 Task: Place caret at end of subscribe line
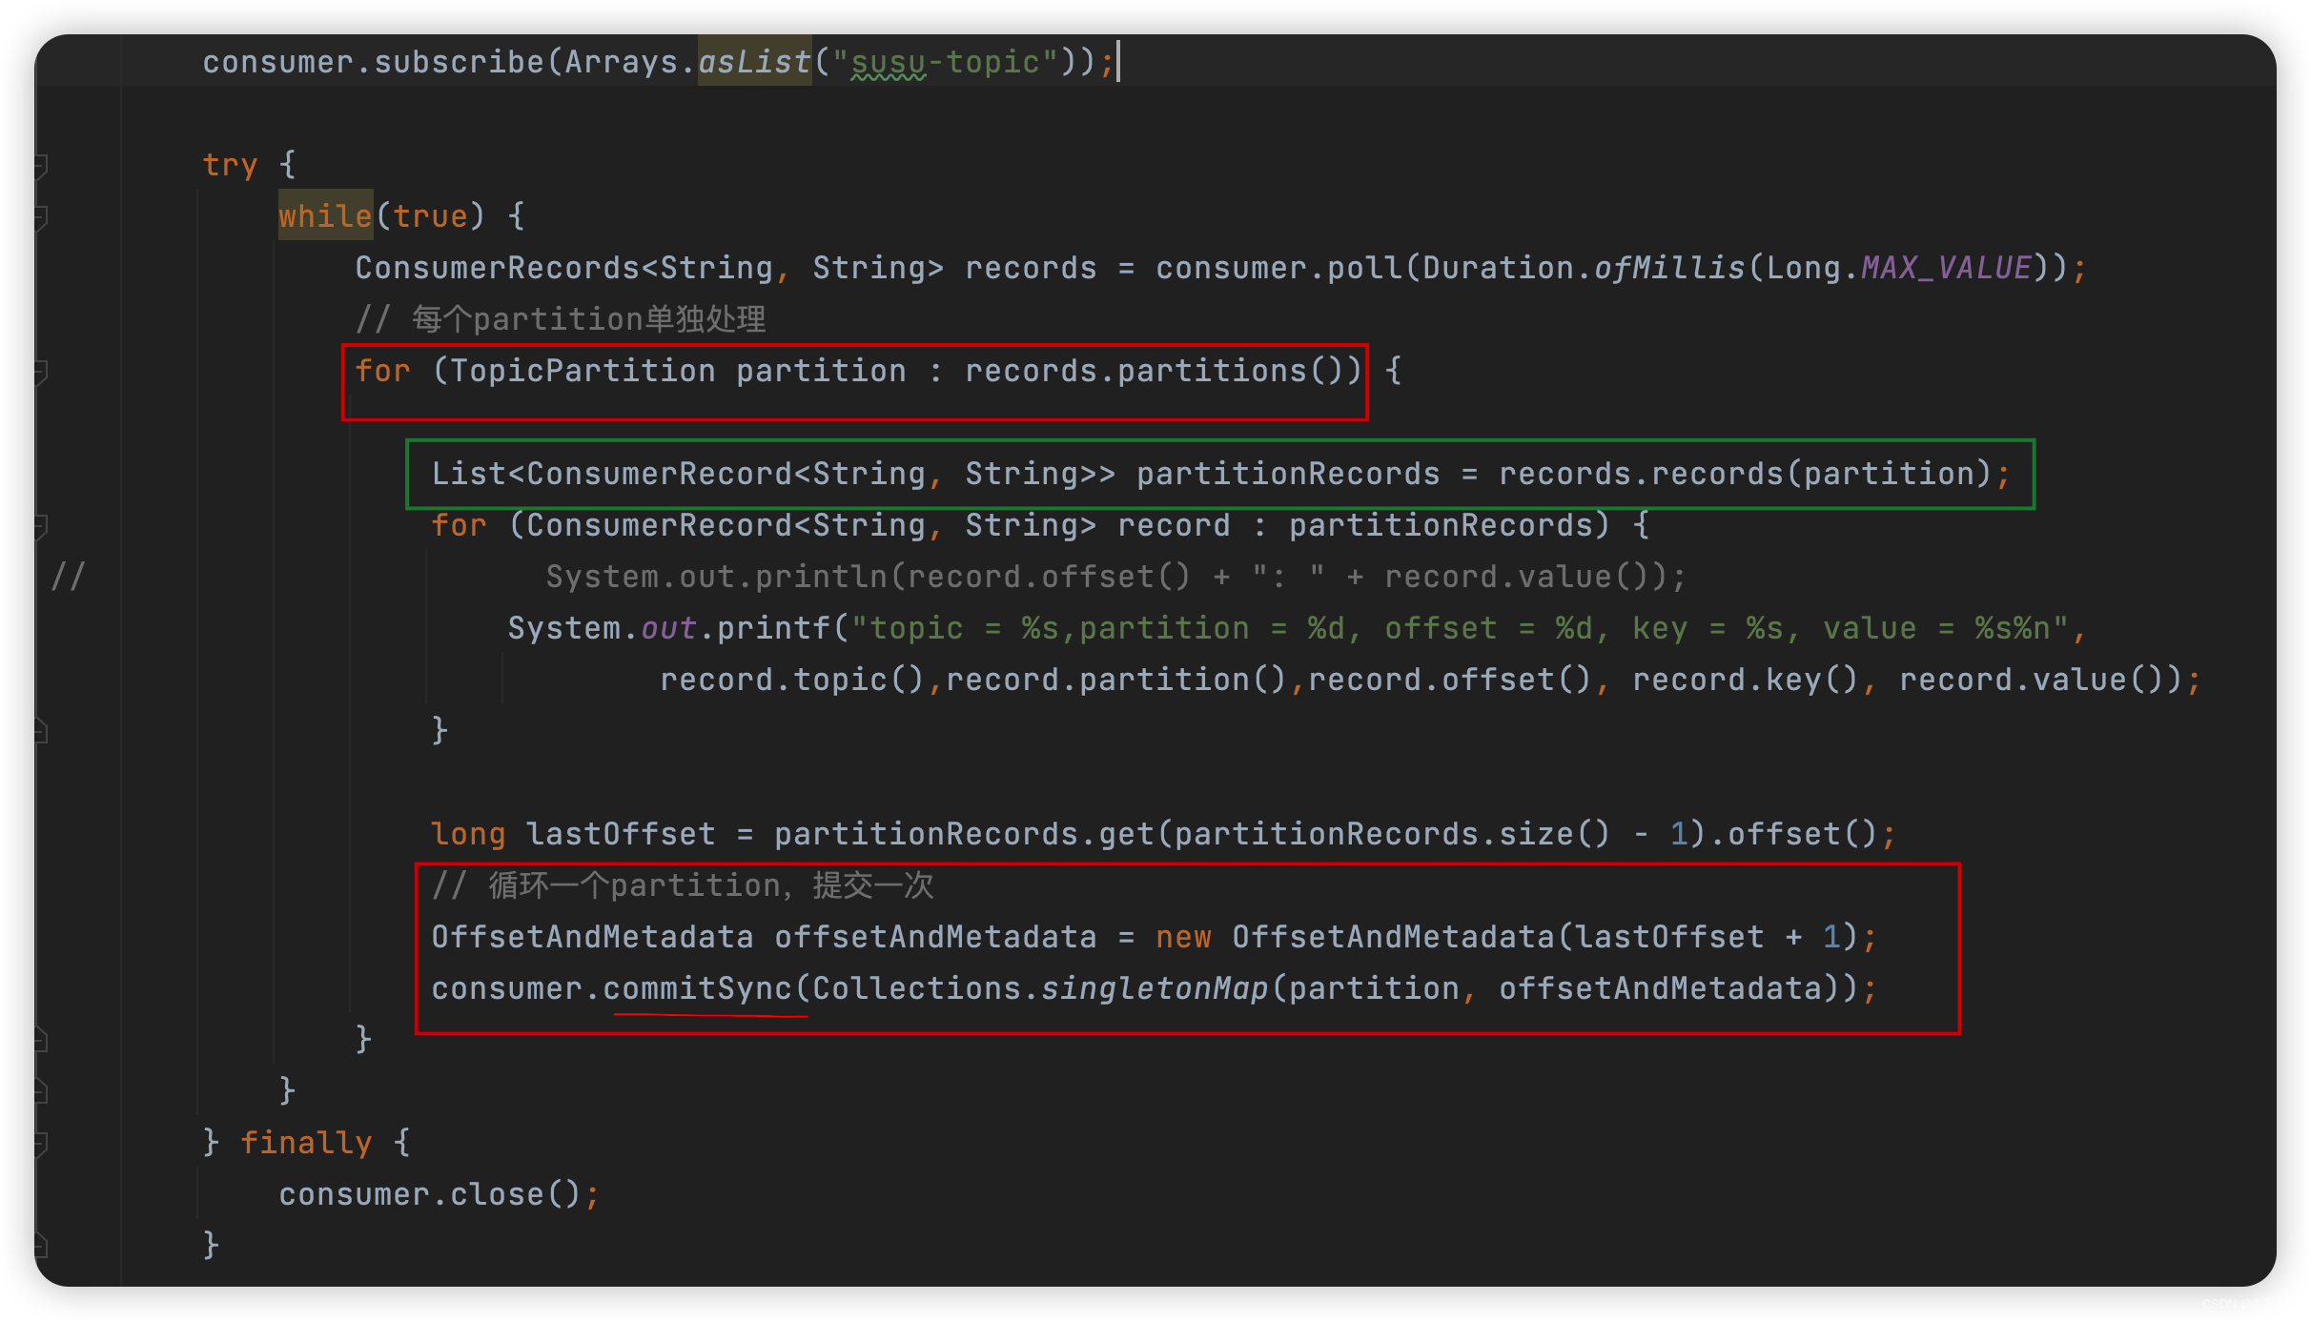coord(1117,63)
